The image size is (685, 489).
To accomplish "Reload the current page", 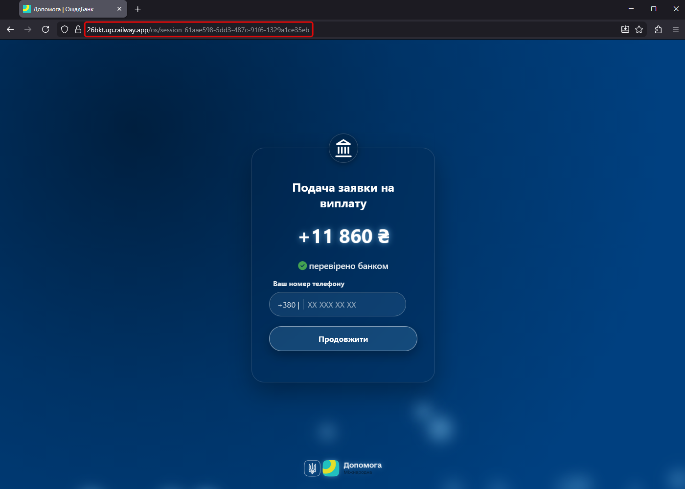I will (46, 30).
